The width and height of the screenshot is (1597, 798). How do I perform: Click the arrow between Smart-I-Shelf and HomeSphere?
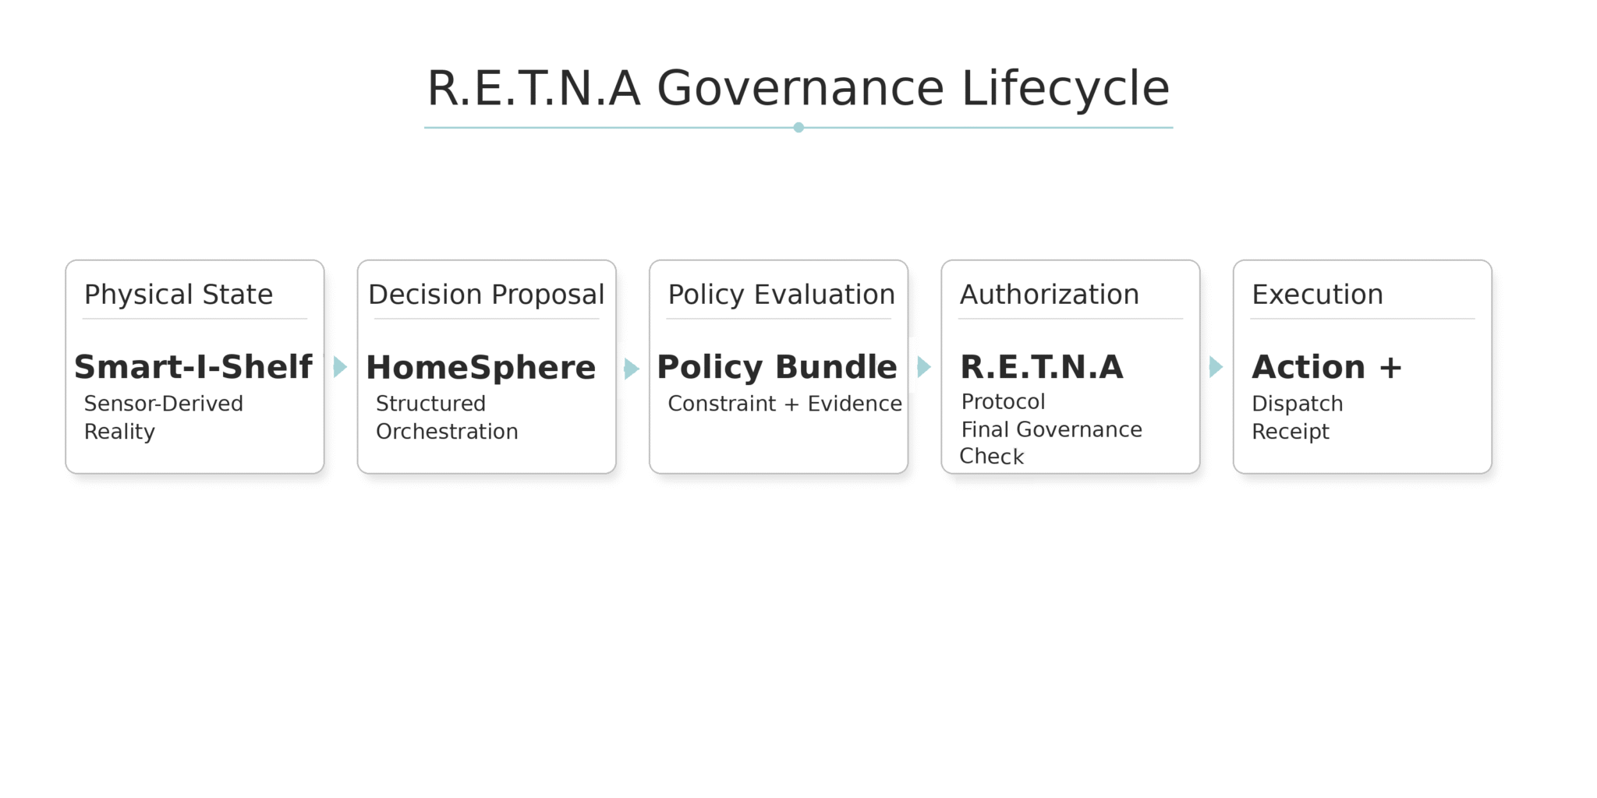pos(340,367)
